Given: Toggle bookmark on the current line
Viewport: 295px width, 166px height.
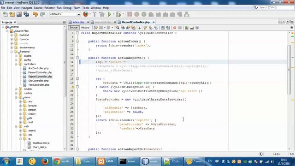Looking at the screenshot, I should [x=156, y=28].
